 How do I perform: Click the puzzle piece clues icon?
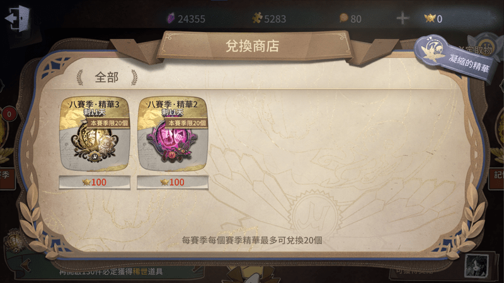click(x=257, y=18)
